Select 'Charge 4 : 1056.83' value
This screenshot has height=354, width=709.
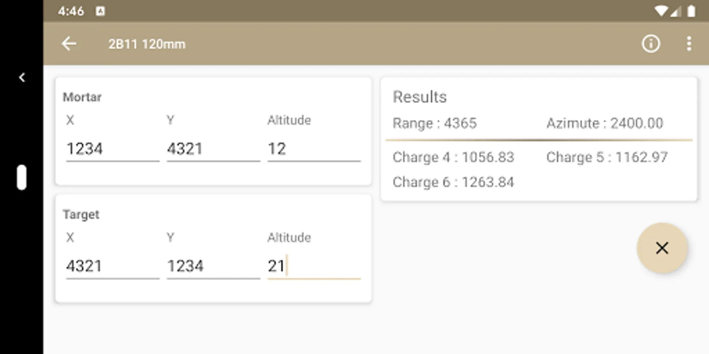(x=453, y=157)
